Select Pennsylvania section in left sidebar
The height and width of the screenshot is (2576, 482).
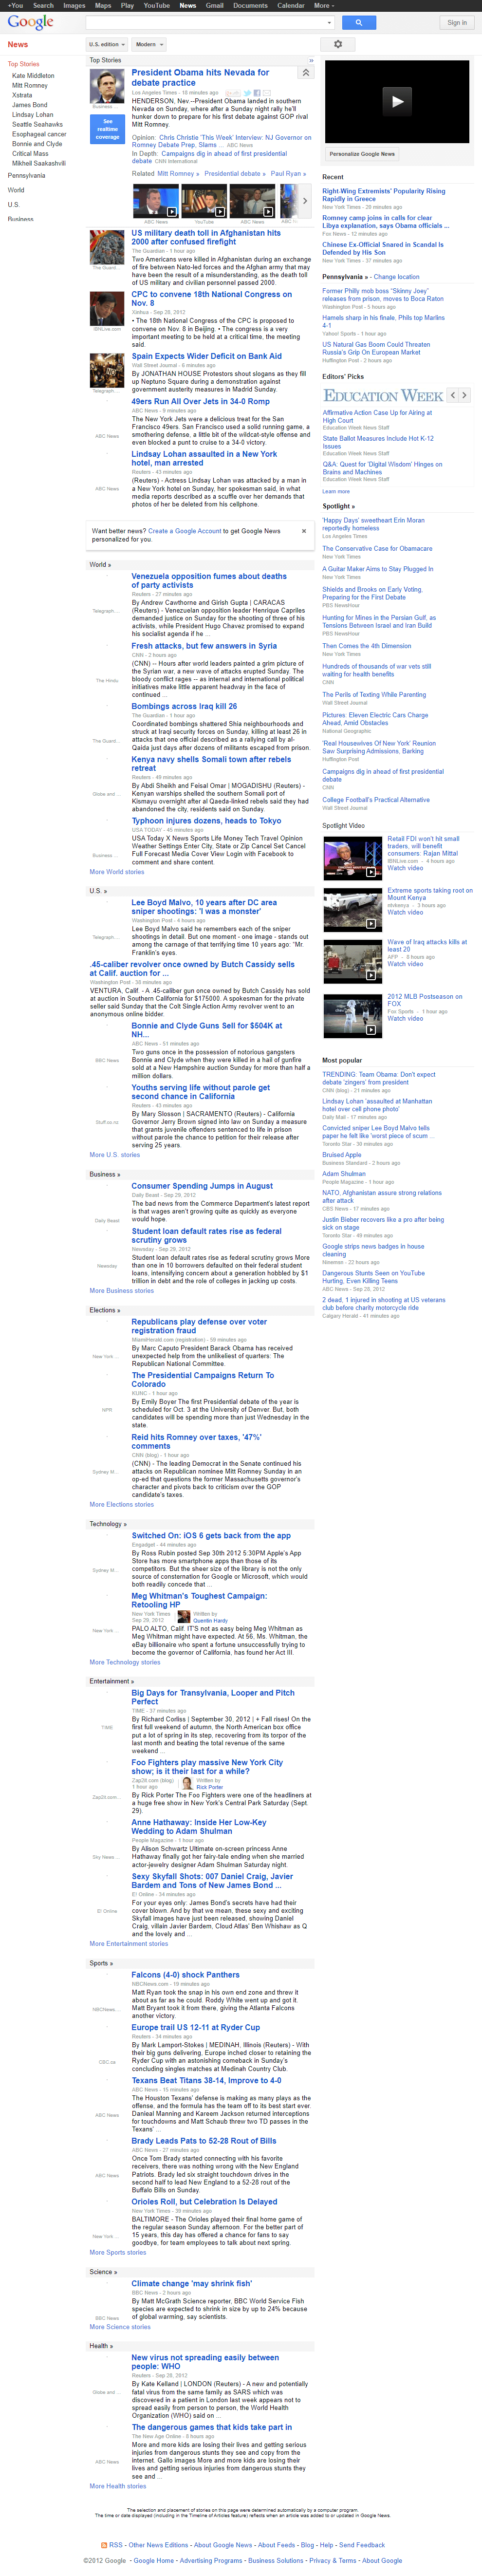[x=27, y=175]
